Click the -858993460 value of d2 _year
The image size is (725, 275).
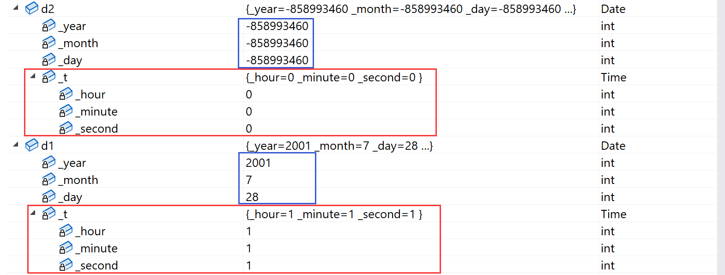277,26
